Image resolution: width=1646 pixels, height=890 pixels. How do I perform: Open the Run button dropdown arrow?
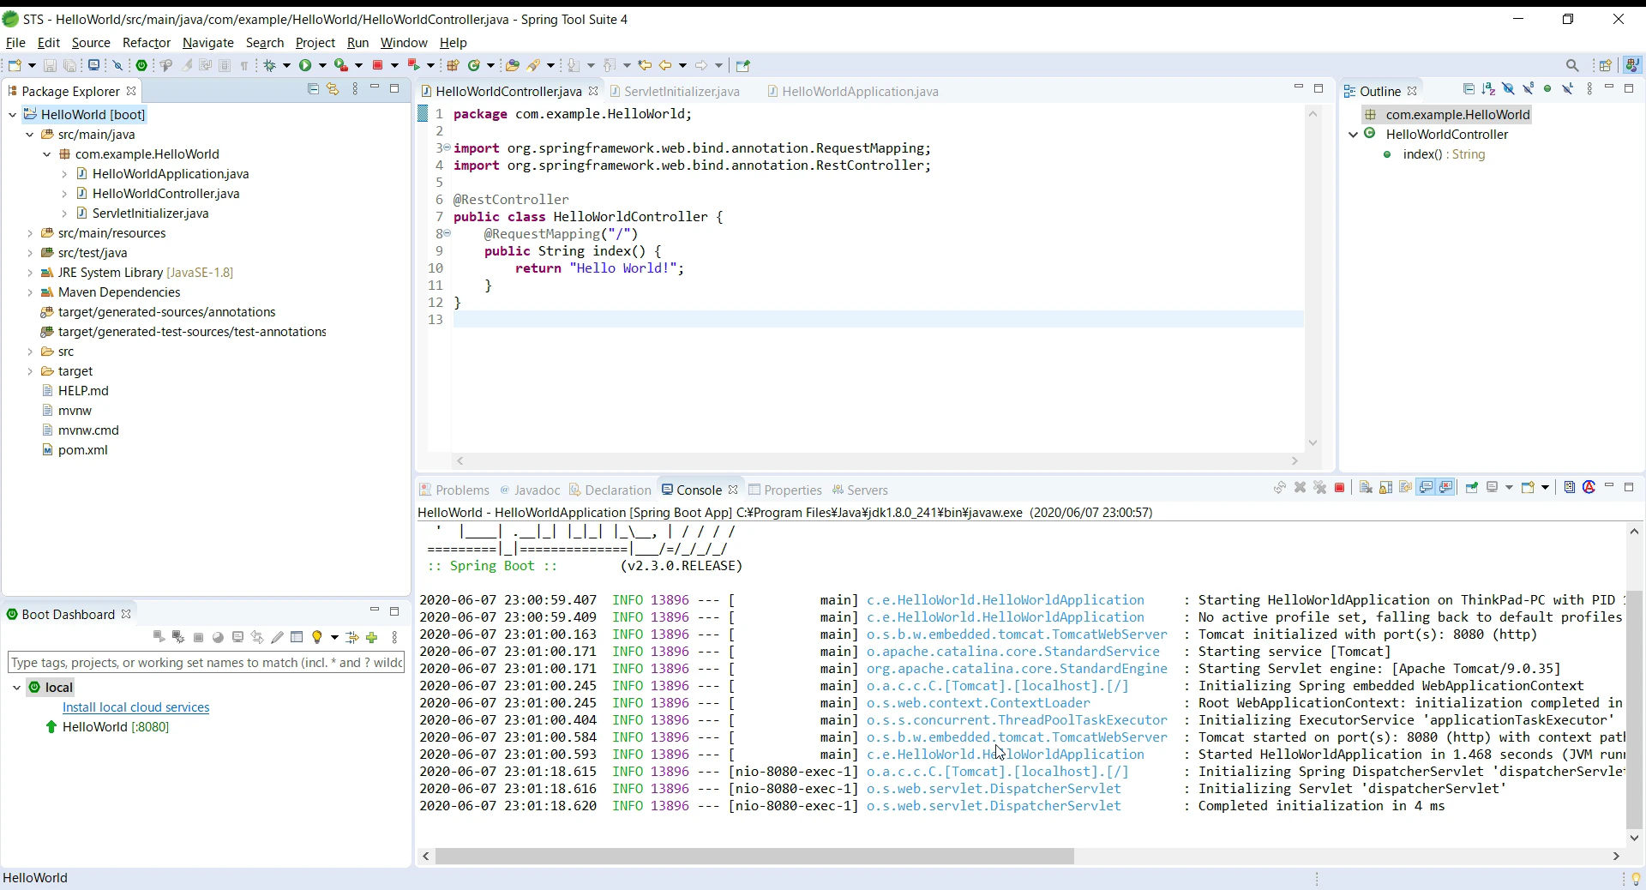(322, 65)
